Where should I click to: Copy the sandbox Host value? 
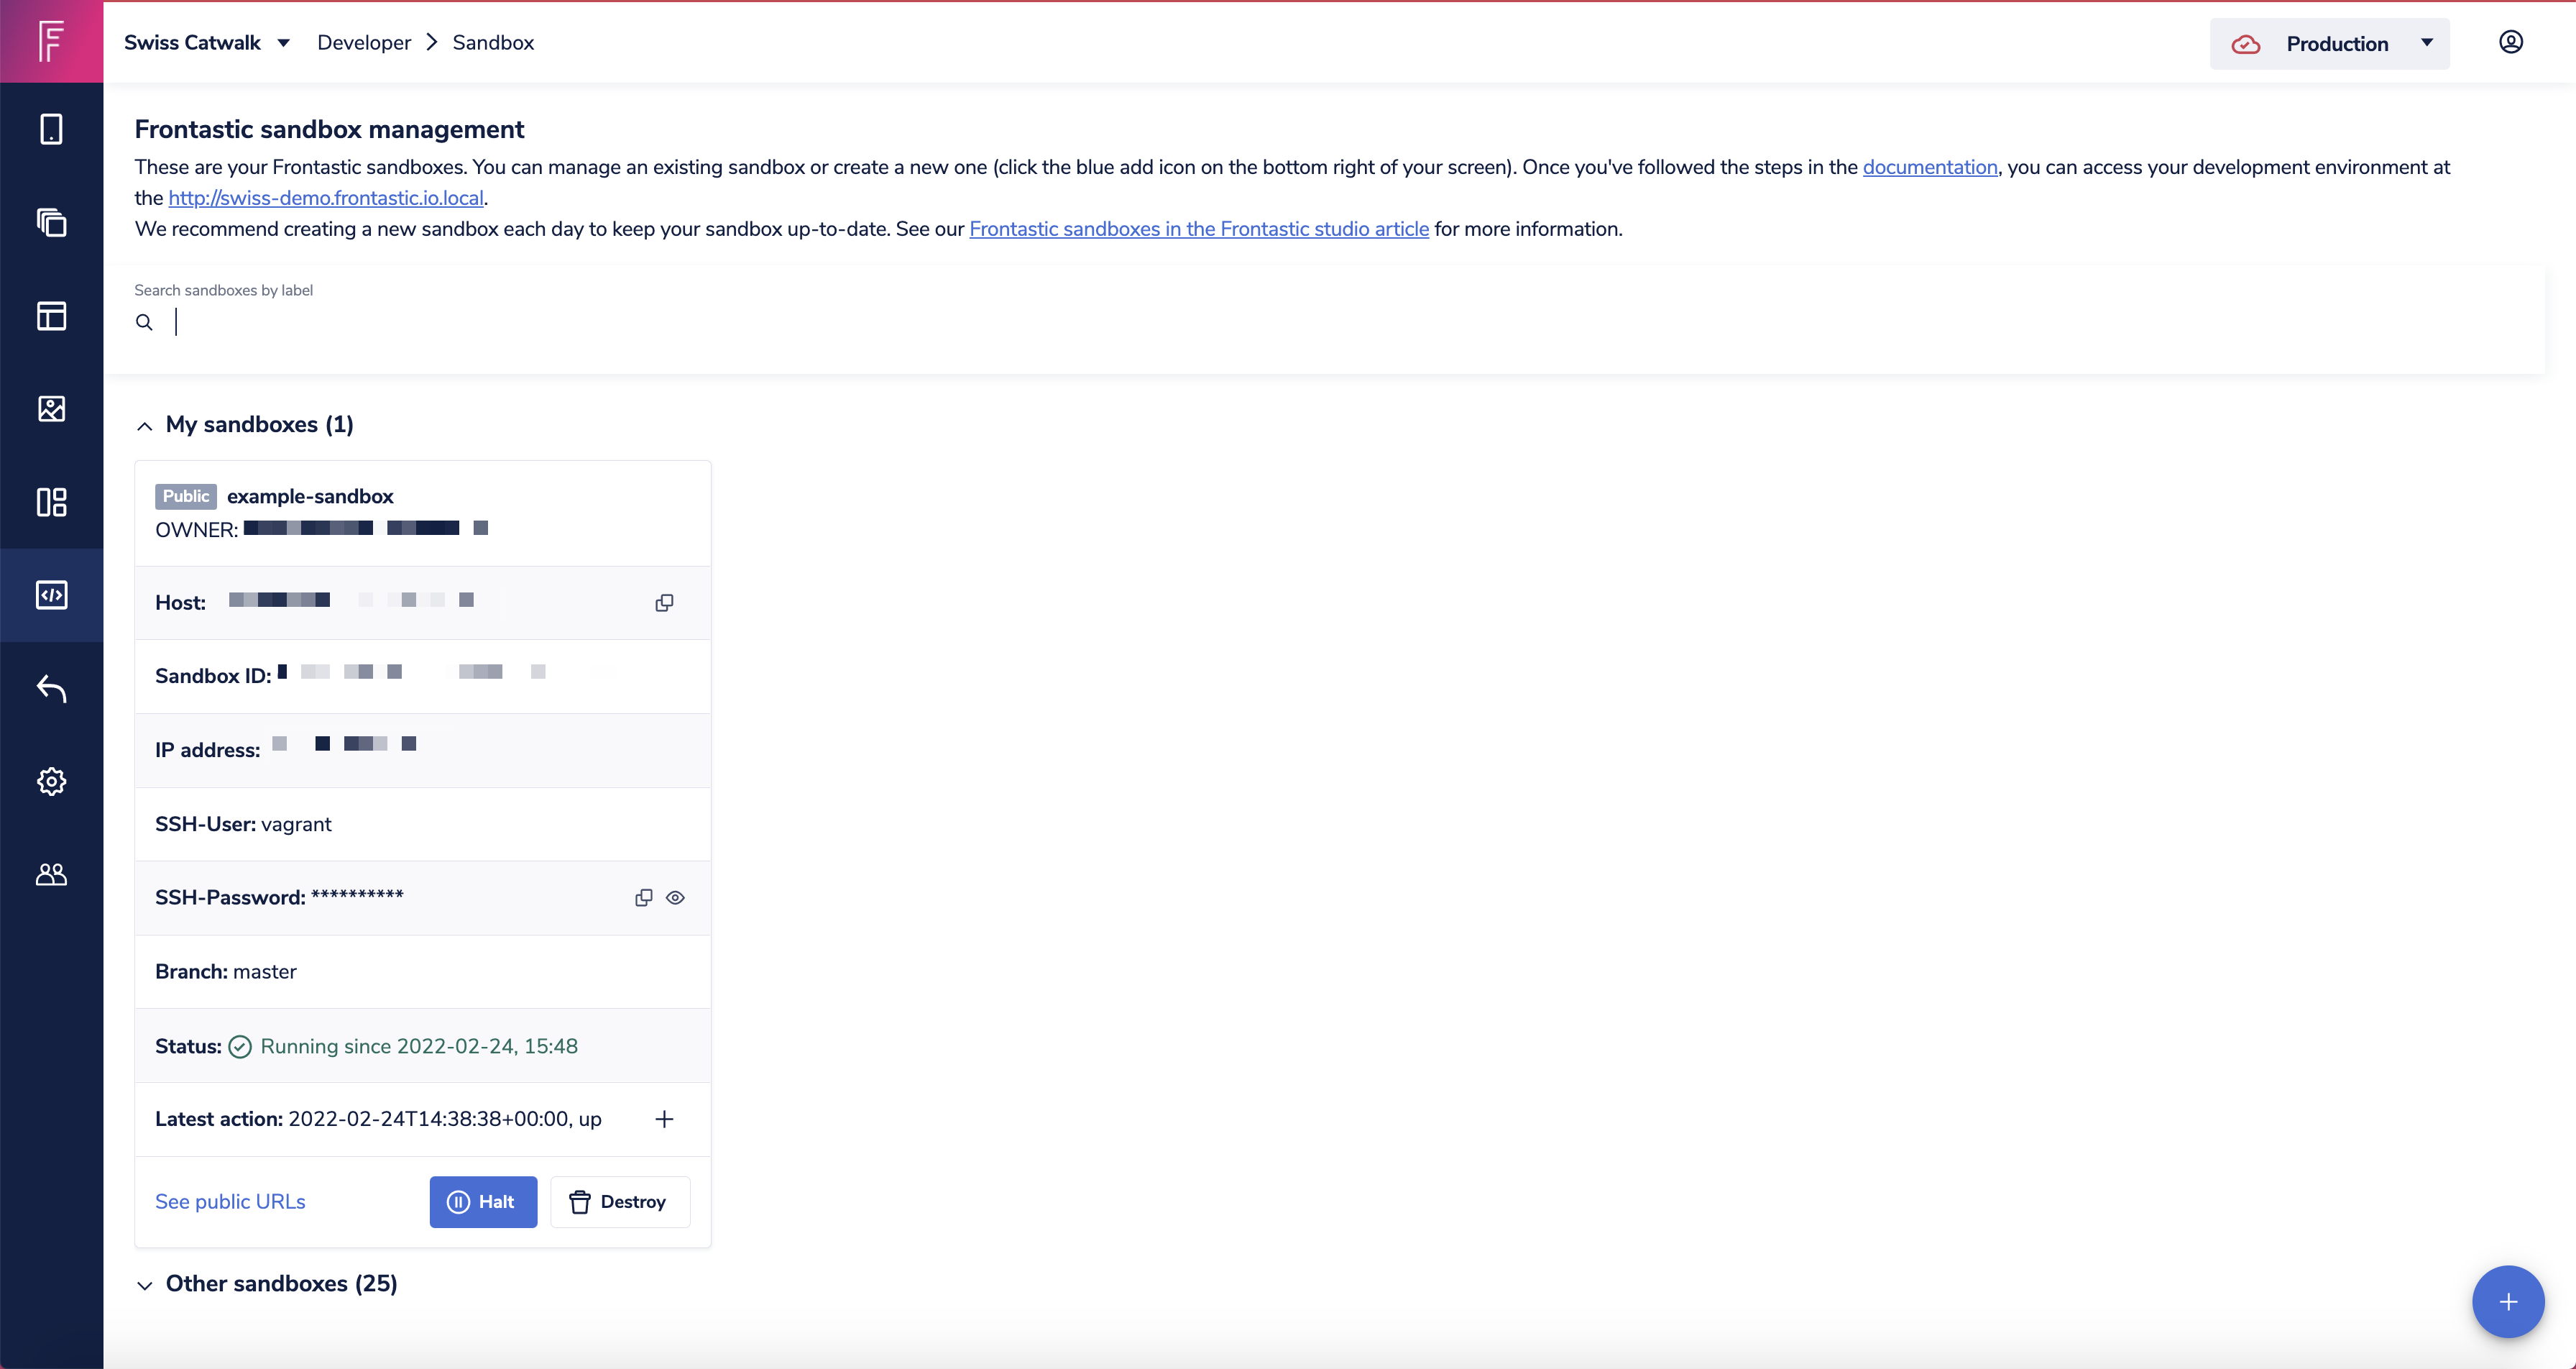(x=664, y=603)
